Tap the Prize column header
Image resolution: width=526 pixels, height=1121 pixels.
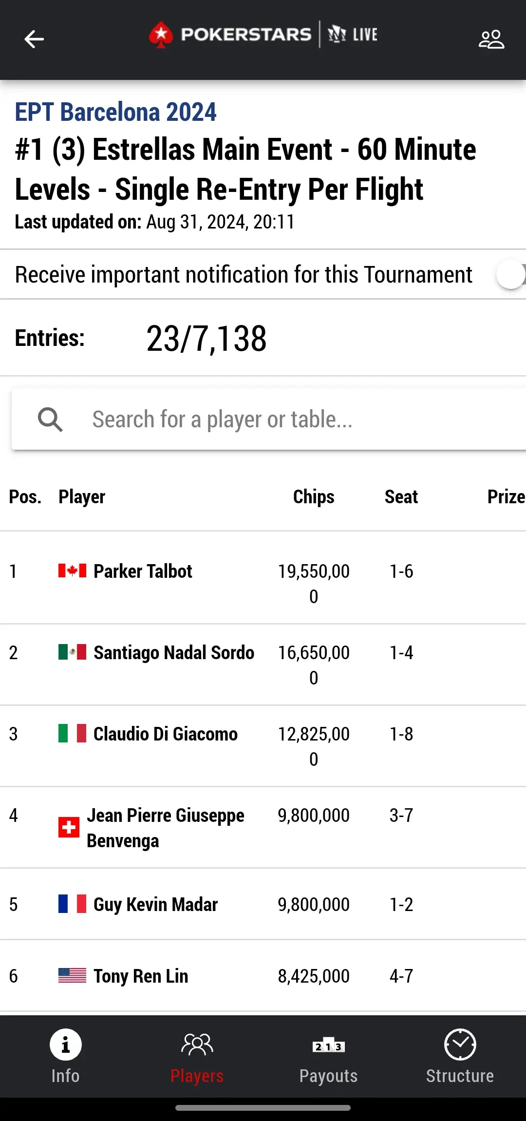(506, 496)
